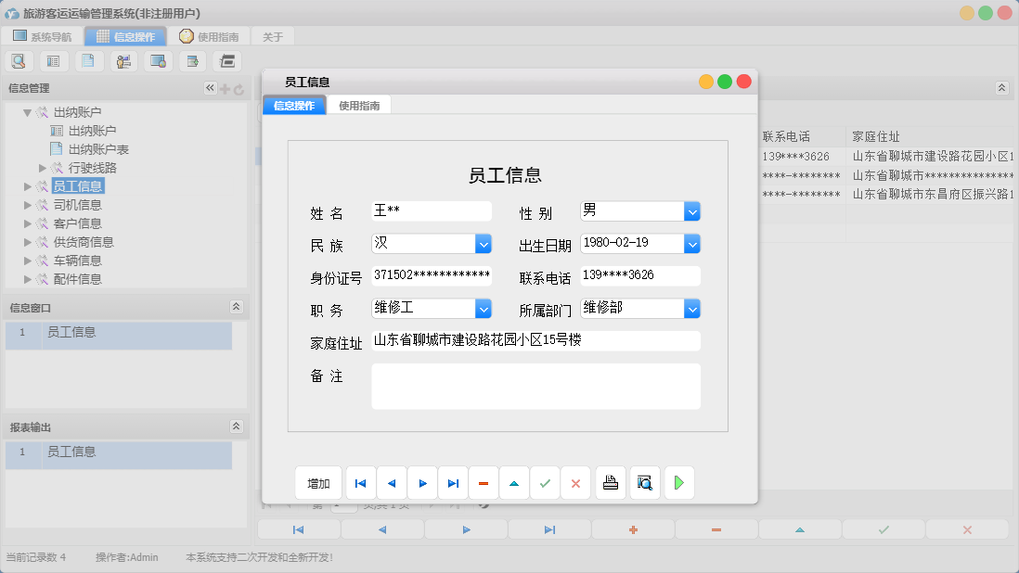1019x573 pixels.
Task: Open the 职务 dropdown
Action: [x=483, y=308]
